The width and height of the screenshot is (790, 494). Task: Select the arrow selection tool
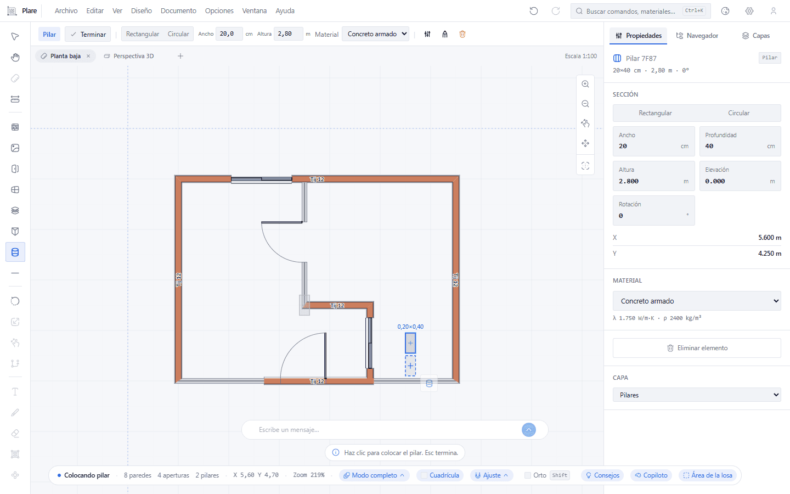point(15,37)
